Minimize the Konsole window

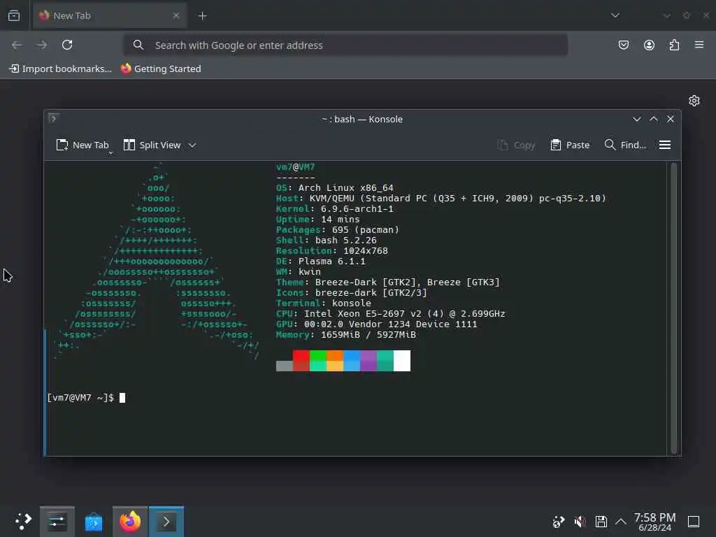click(636, 119)
